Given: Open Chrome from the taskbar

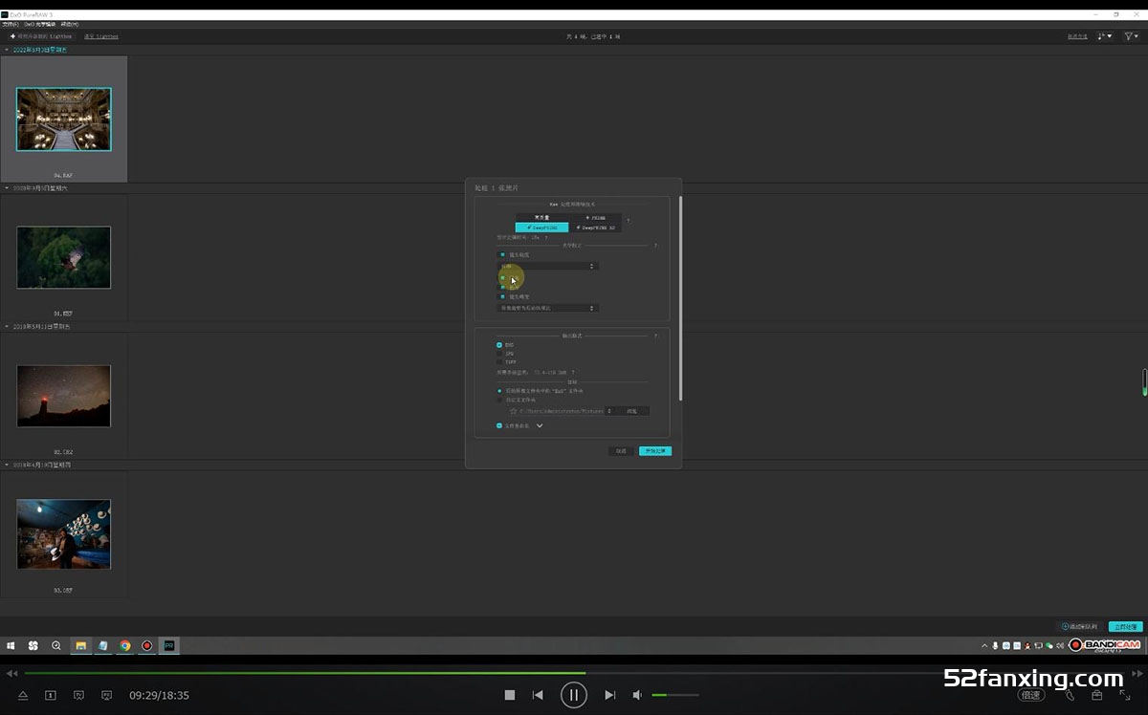Looking at the screenshot, I should tap(125, 645).
